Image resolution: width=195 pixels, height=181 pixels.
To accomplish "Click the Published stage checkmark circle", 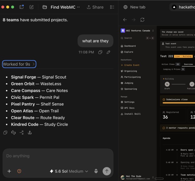I will (x=192, y=84).
